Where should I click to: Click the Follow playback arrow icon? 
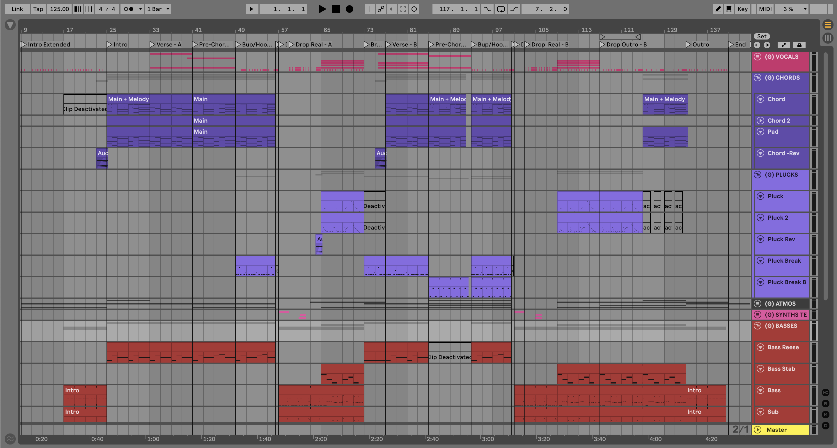[252, 9]
